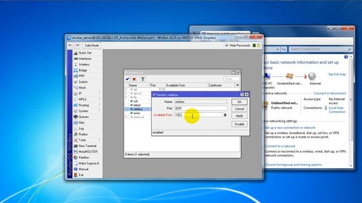
Task: Open the Wireless menu item
Action: click(84, 64)
